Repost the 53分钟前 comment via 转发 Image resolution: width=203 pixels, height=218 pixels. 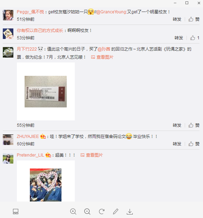(x=179, y=38)
